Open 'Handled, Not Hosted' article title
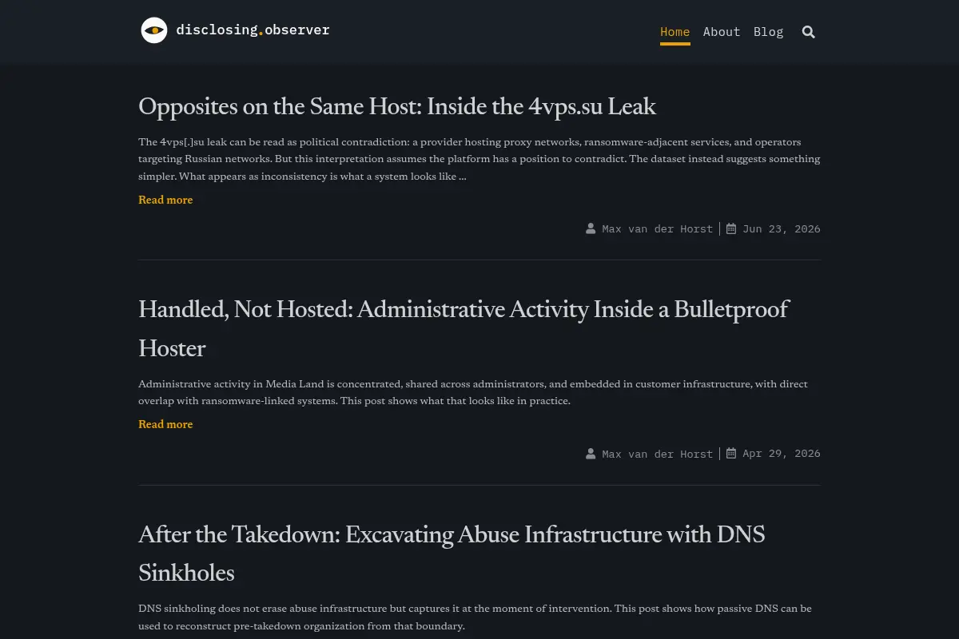The width and height of the screenshot is (959, 639). pyautogui.click(x=464, y=329)
